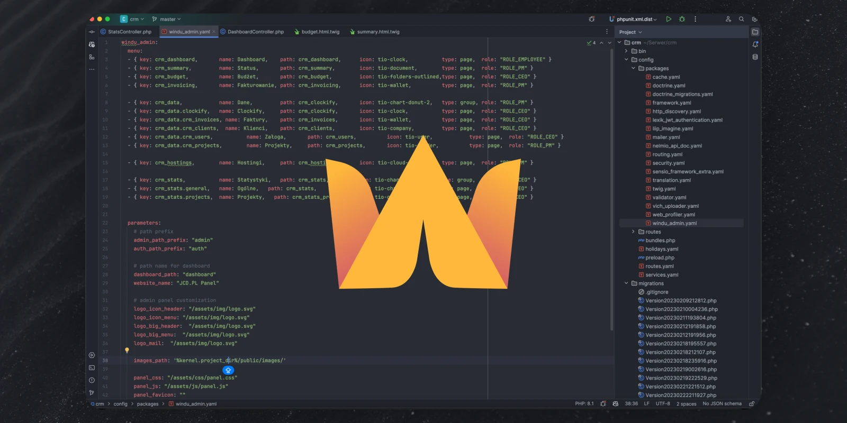Run the phpunit.xml.dist configuration
This screenshot has height=423, width=847.
(x=669, y=19)
